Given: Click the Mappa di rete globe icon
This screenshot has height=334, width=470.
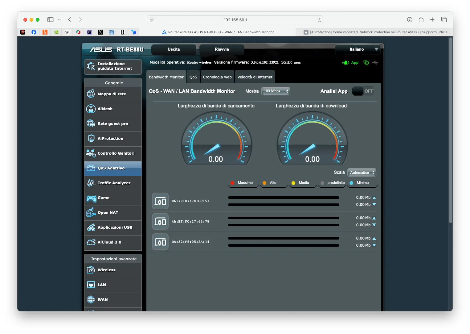Looking at the screenshot, I should pyautogui.click(x=91, y=94).
